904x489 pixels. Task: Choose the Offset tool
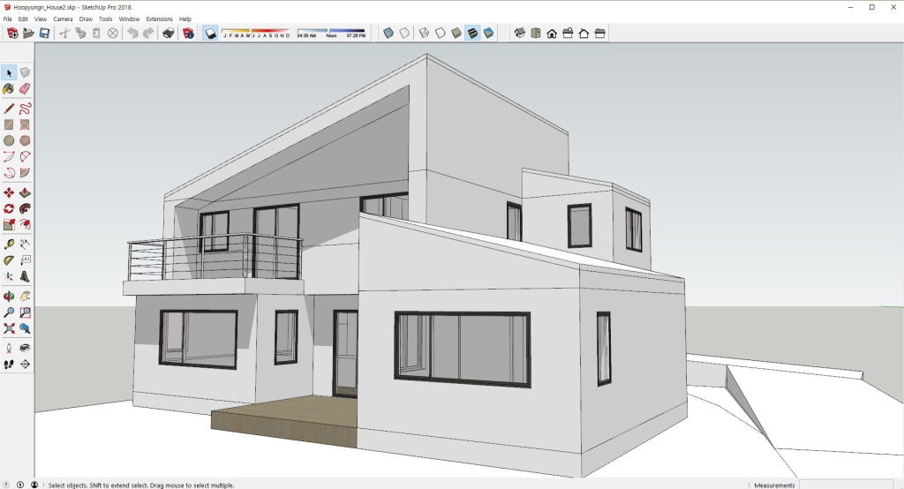[25, 225]
